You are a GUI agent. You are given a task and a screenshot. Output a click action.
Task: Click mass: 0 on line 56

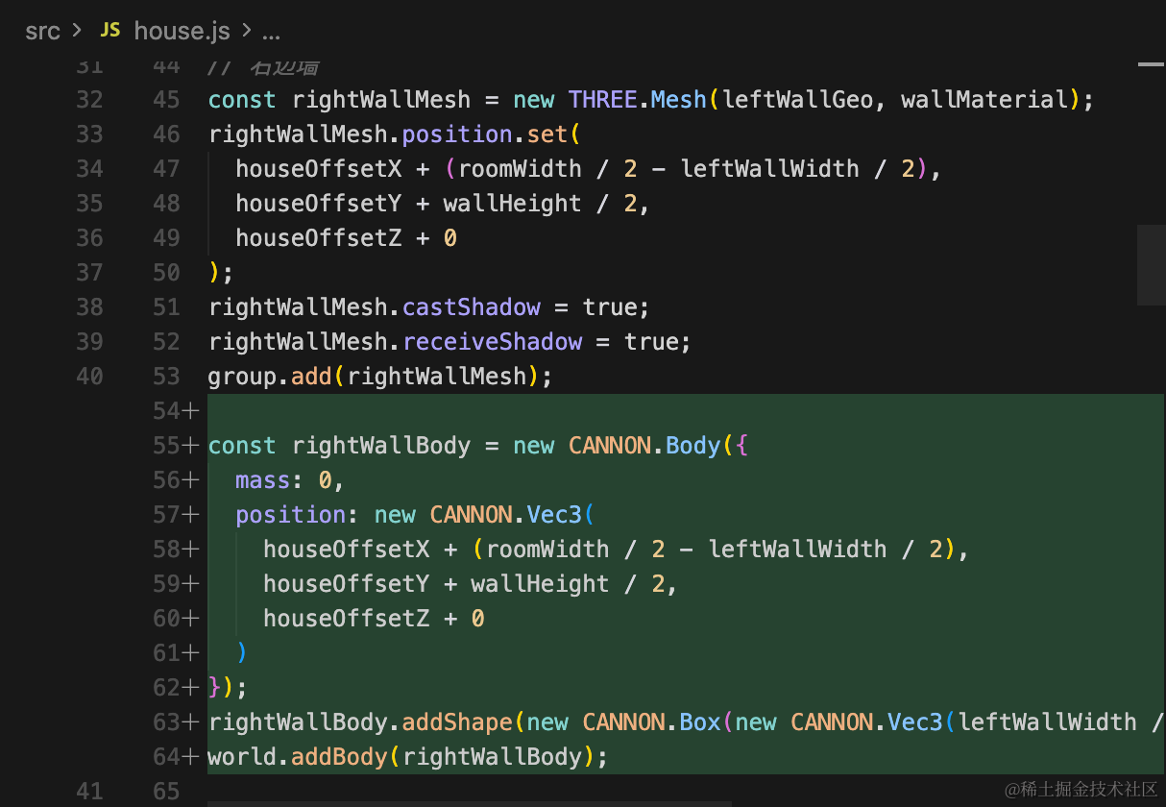point(284,480)
